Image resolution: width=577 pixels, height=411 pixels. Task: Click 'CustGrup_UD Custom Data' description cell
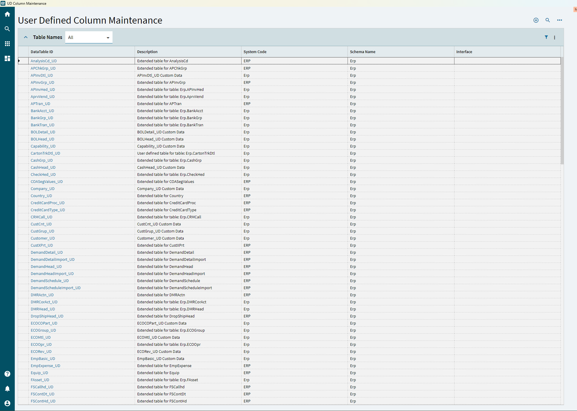tap(188, 231)
